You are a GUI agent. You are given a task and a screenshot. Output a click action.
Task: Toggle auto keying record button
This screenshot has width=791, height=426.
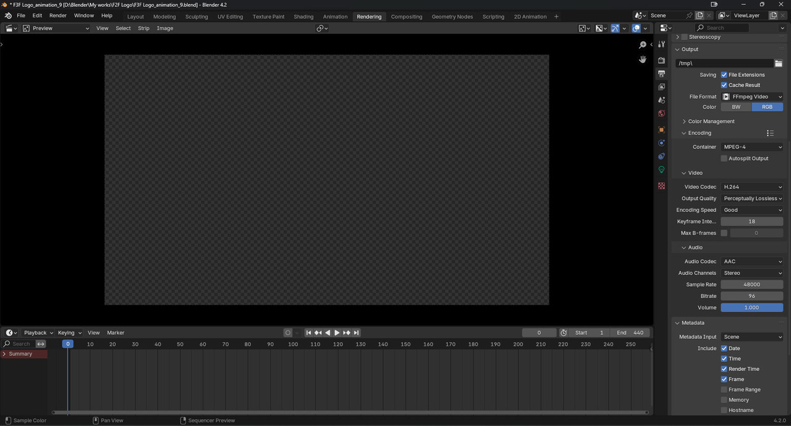tap(287, 333)
